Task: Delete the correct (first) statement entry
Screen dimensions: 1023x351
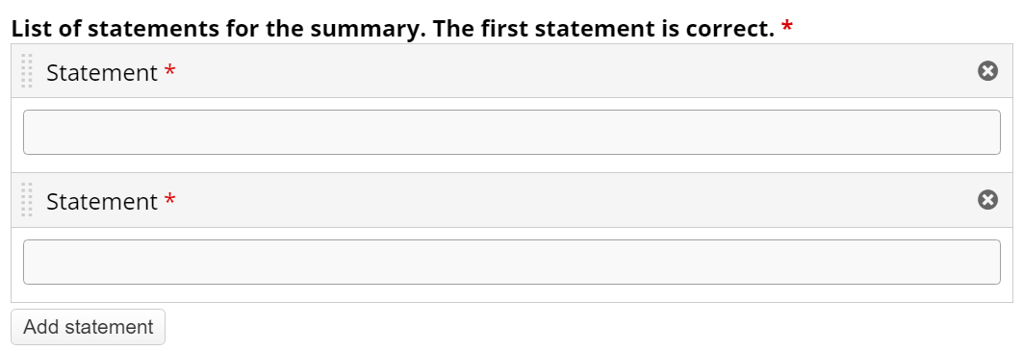Action: 987,70
